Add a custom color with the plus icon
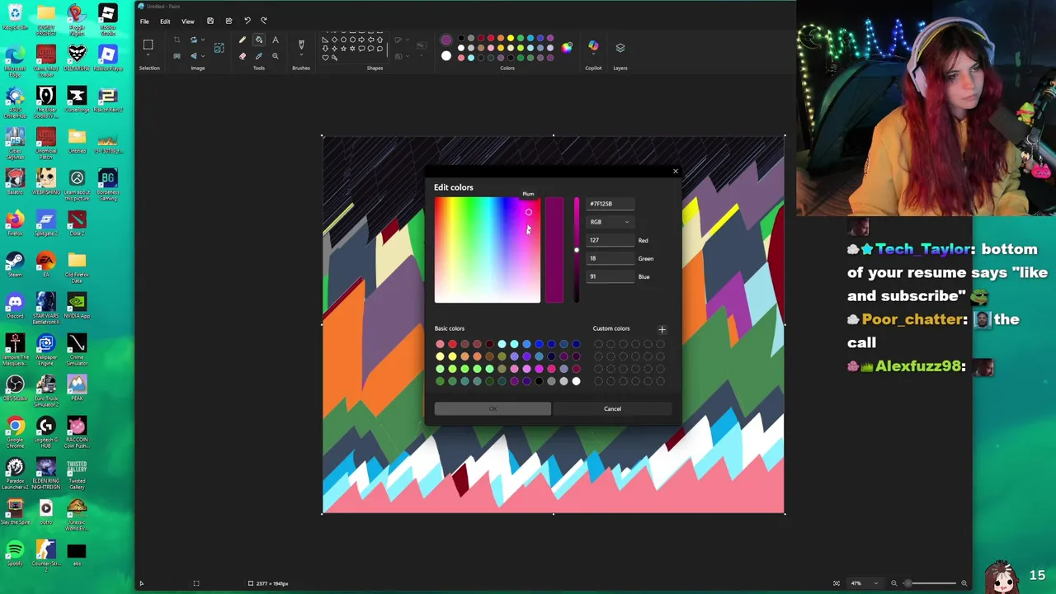The image size is (1056, 594). 662,329
